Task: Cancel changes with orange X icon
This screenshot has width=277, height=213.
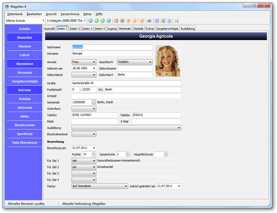Action: pos(135,21)
